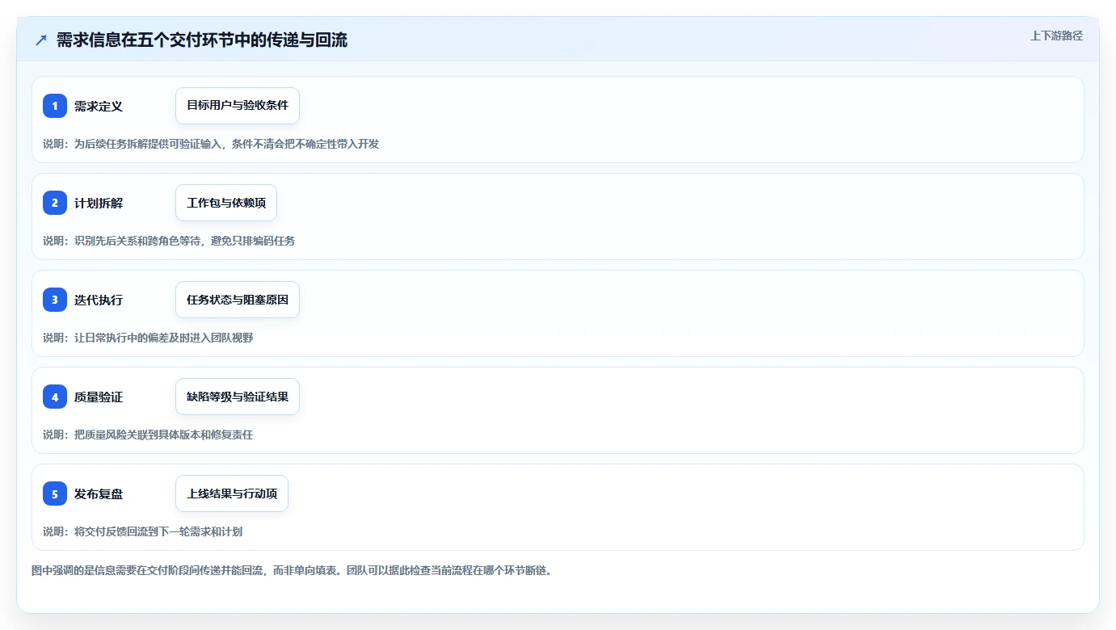Click the 发布复盘 stage name
Screen dimensions: 1116x630
99,493
